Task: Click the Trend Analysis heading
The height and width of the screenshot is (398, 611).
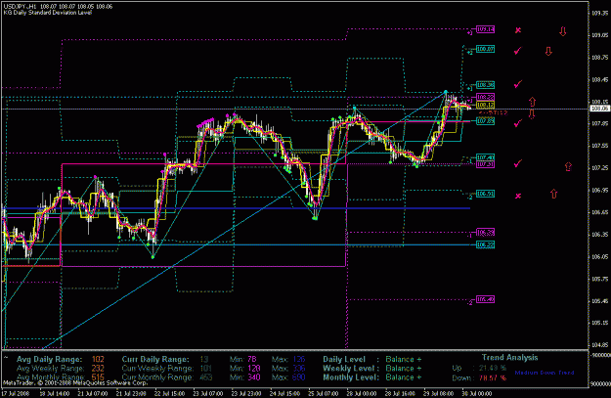Action: pos(510,358)
